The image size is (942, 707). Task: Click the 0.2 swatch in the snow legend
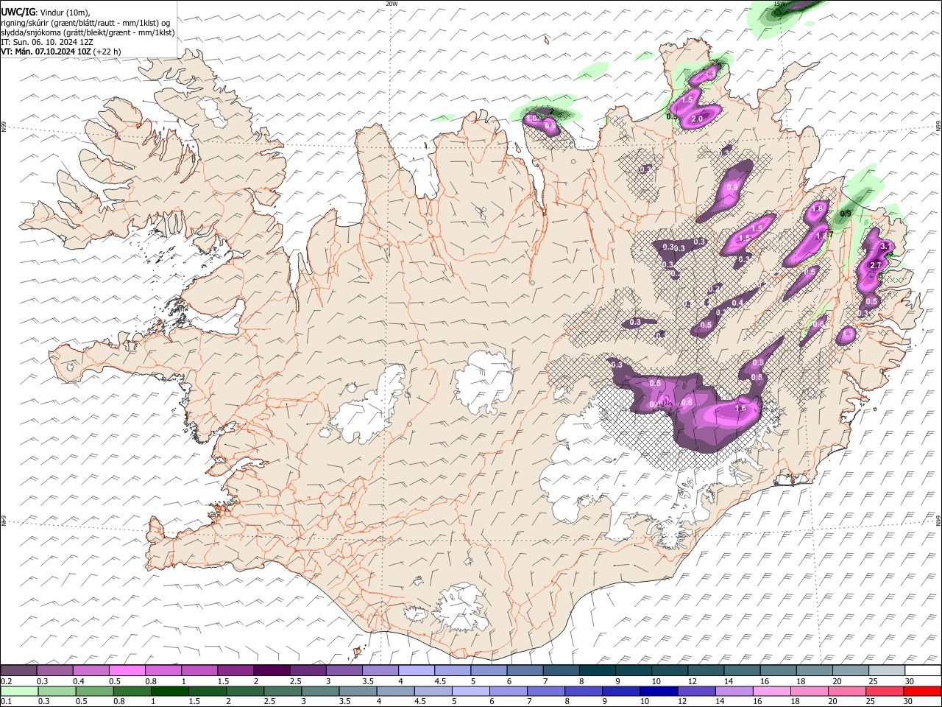(18, 671)
